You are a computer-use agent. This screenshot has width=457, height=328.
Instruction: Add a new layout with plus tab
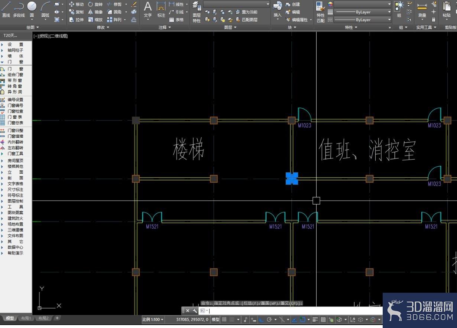click(57, 318)
